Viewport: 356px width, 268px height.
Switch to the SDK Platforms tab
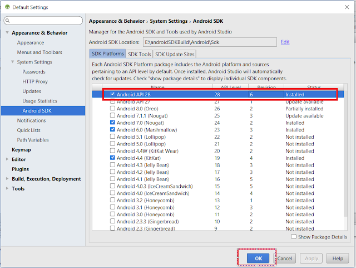[x=107, y=53]
